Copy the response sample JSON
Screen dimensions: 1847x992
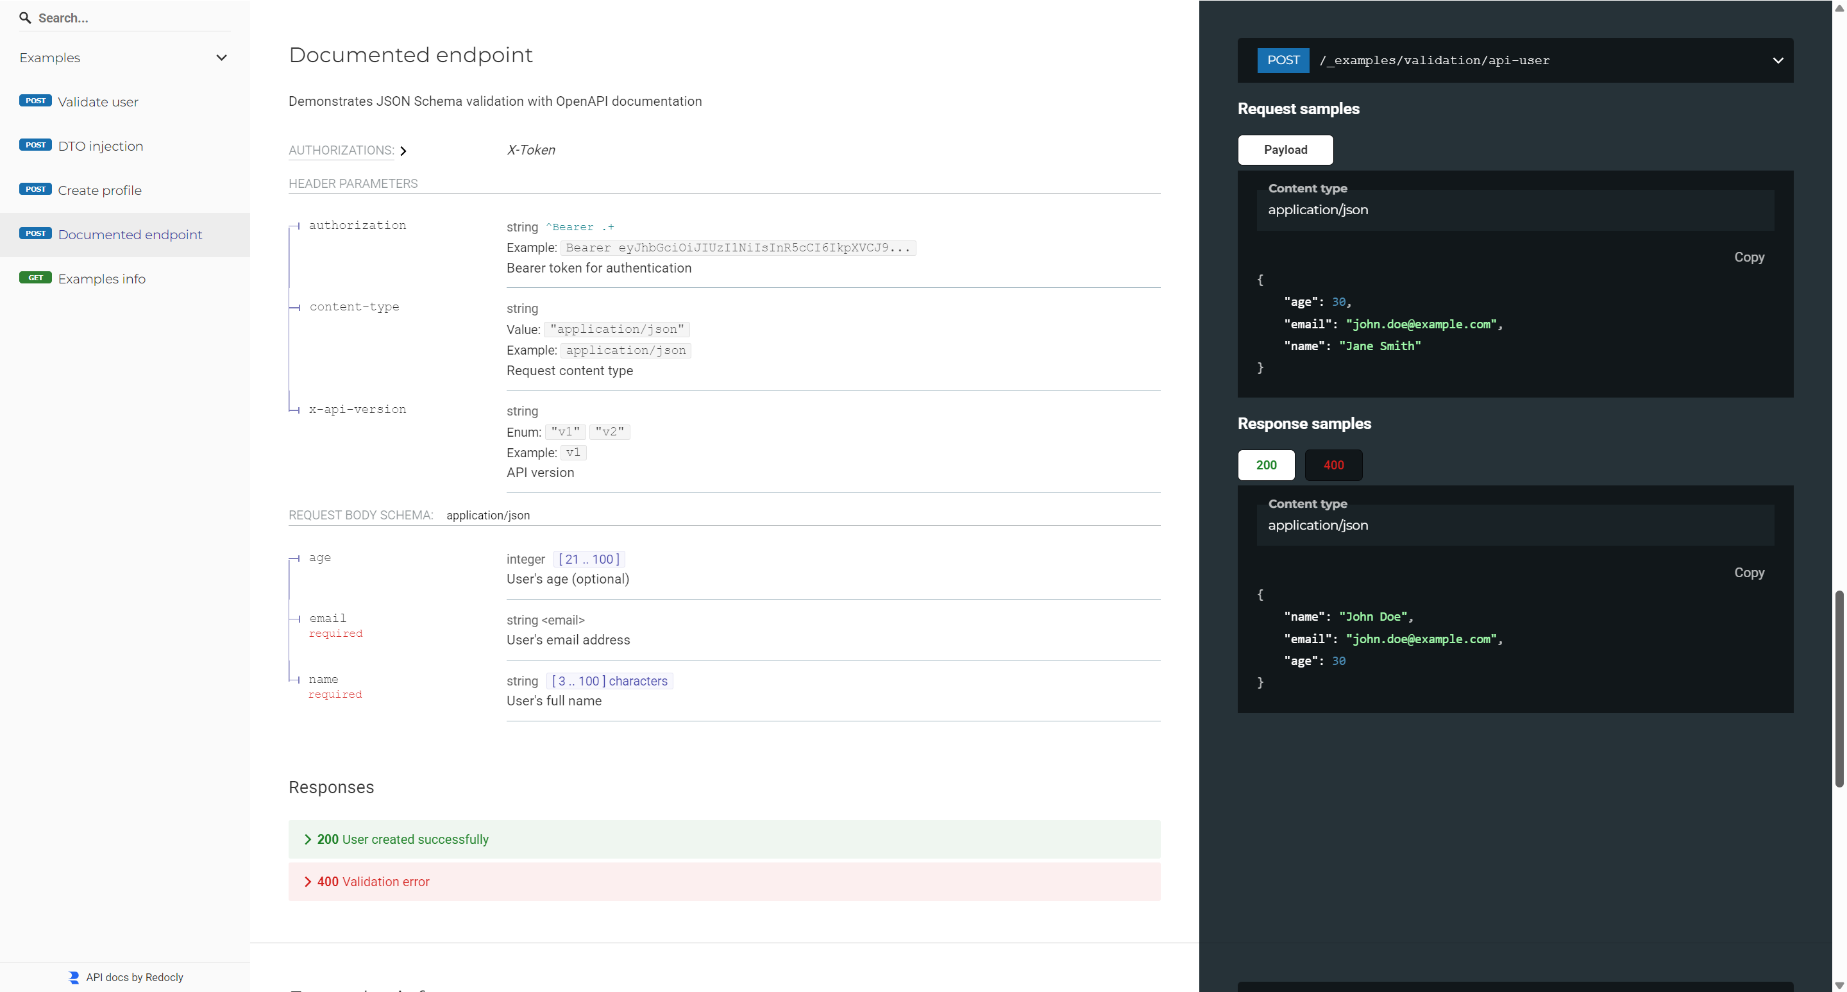1750,572
